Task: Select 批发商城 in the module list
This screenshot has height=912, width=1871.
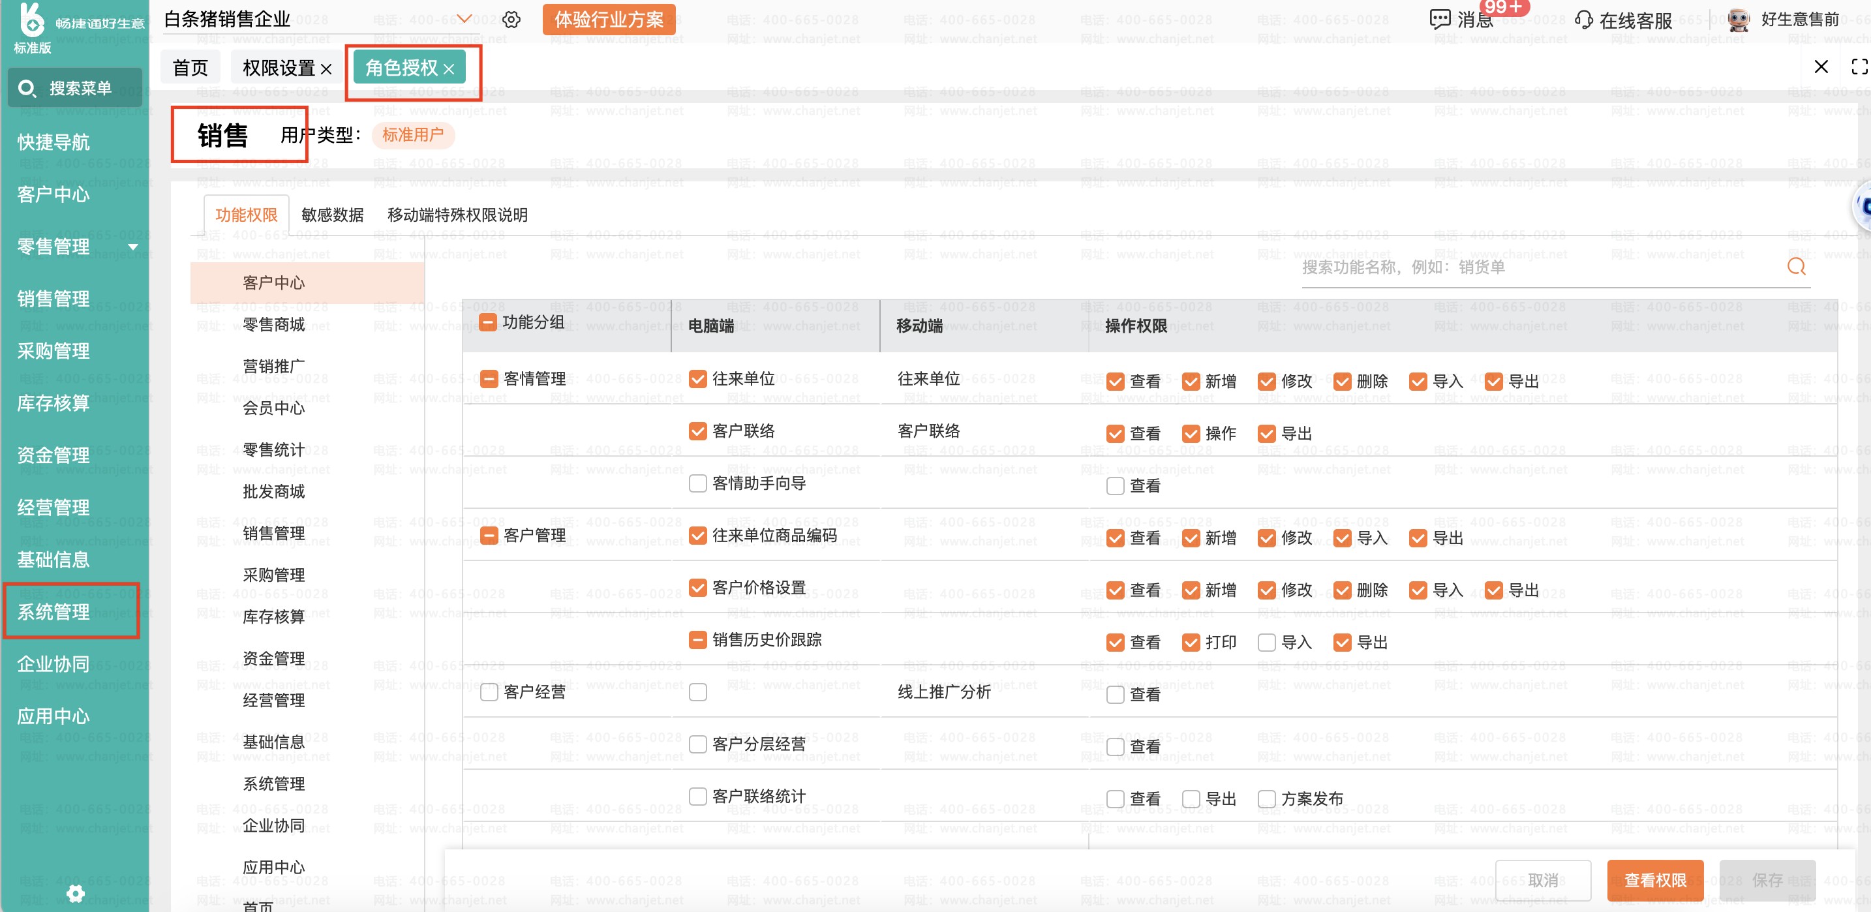Action: 273,492
